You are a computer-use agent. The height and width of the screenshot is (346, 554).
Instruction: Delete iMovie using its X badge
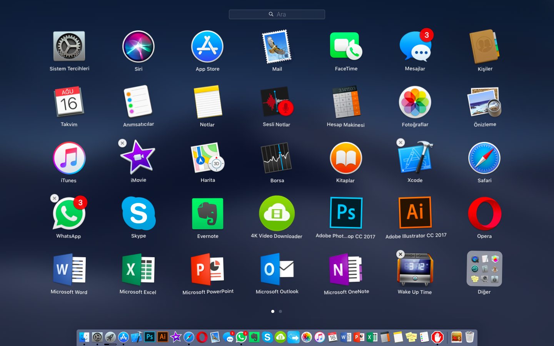(122, 143)
